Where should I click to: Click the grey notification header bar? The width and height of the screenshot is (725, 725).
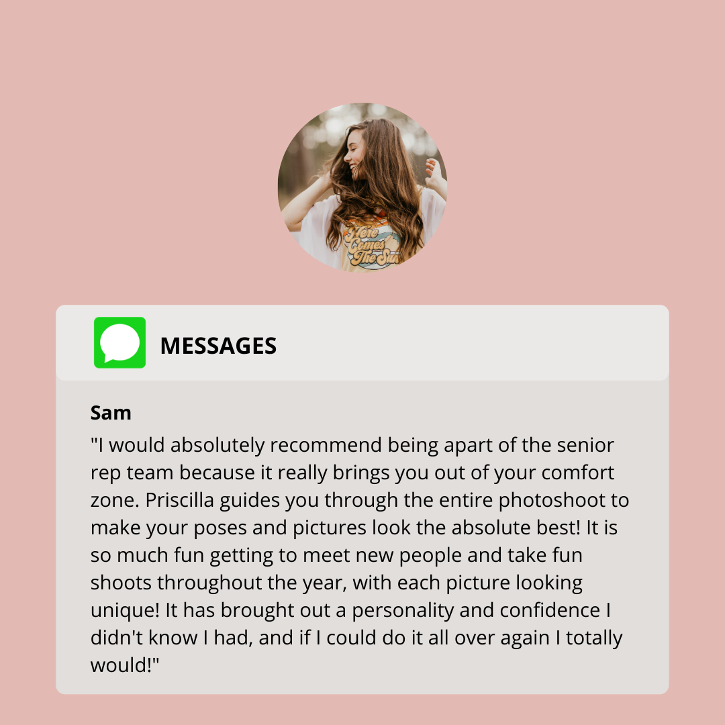tap(362, 342)
